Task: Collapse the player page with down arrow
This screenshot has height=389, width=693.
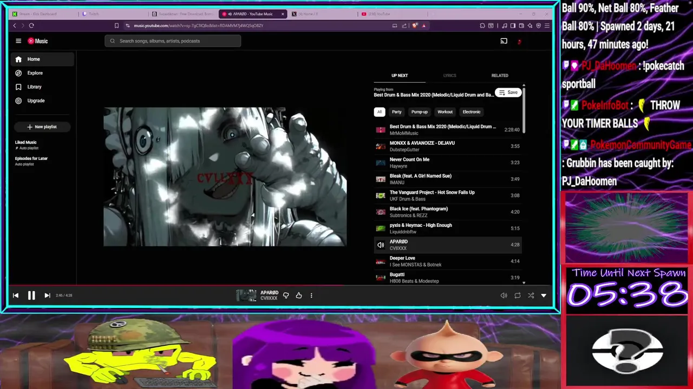Action: 544,296
